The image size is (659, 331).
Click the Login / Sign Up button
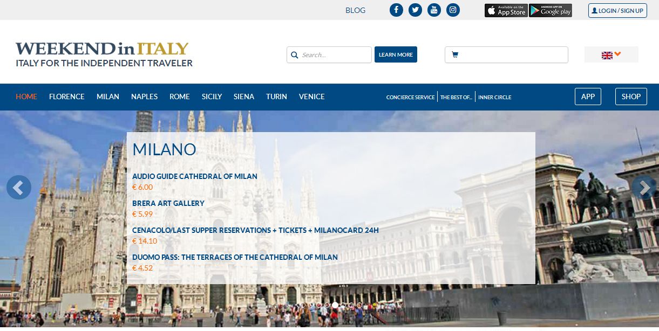(617, 10)
